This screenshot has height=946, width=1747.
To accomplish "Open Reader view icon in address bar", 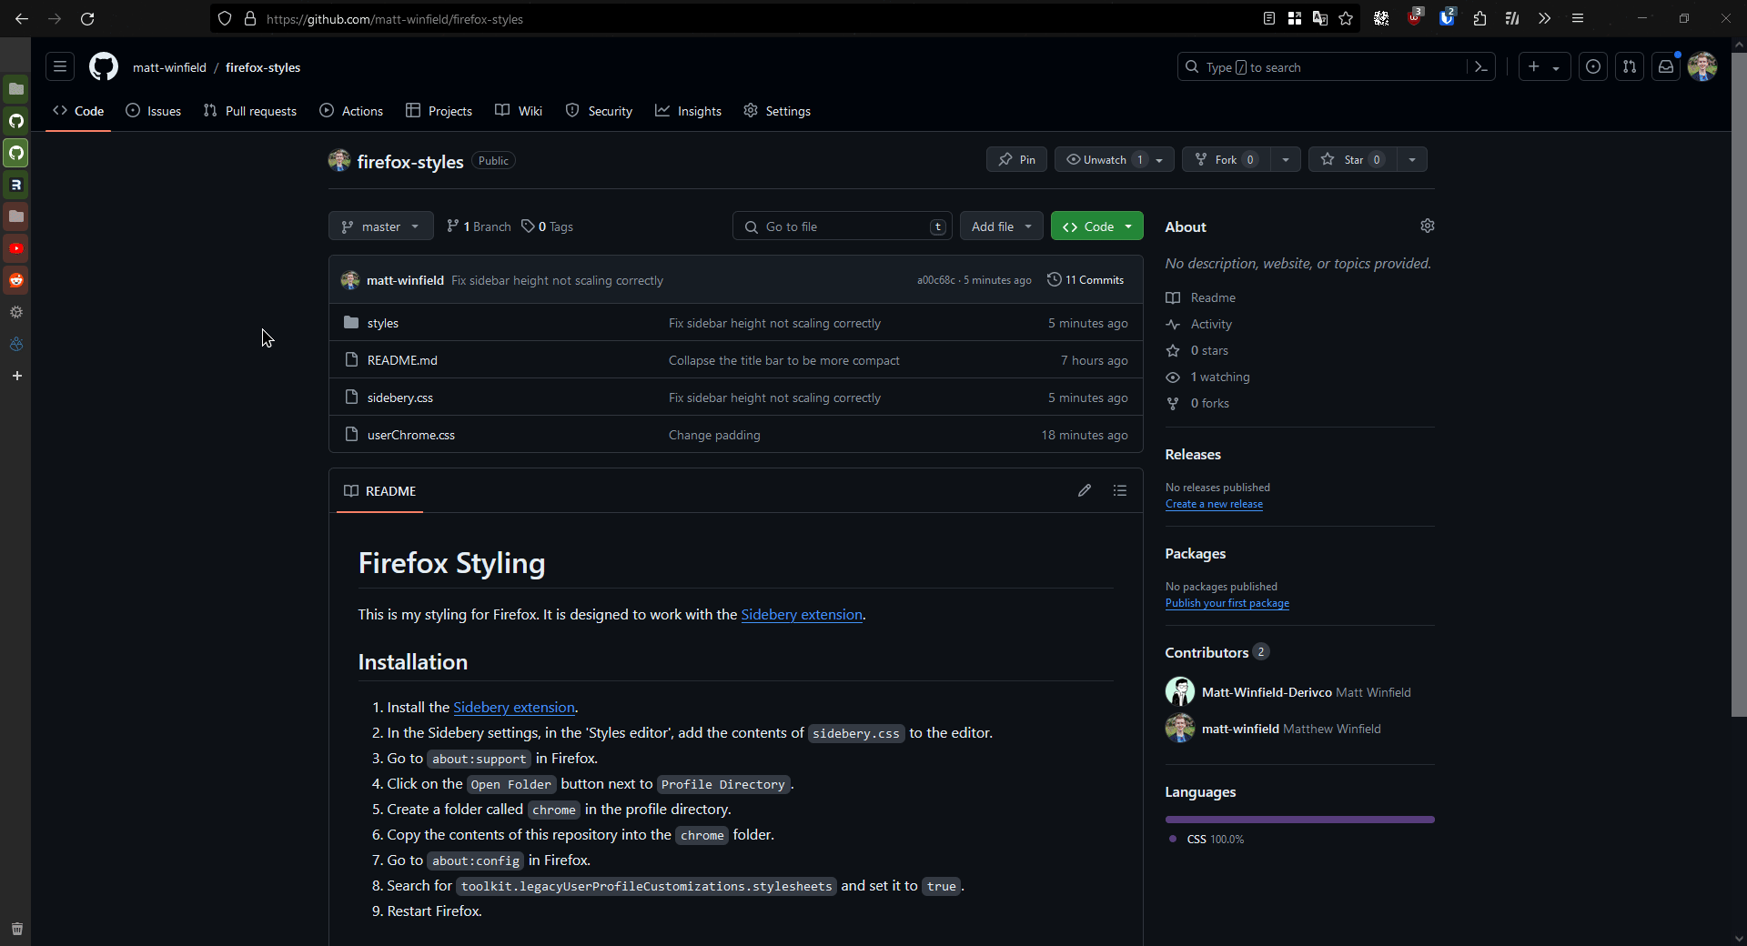I will (x=1269, y=18).
